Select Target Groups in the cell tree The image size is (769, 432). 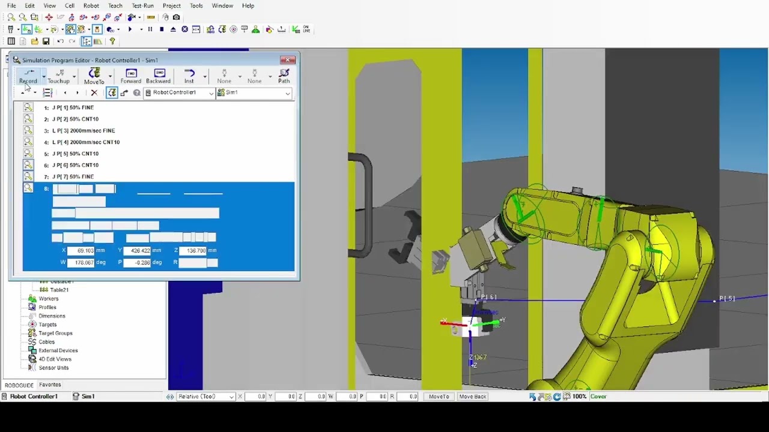pos(55,333)
